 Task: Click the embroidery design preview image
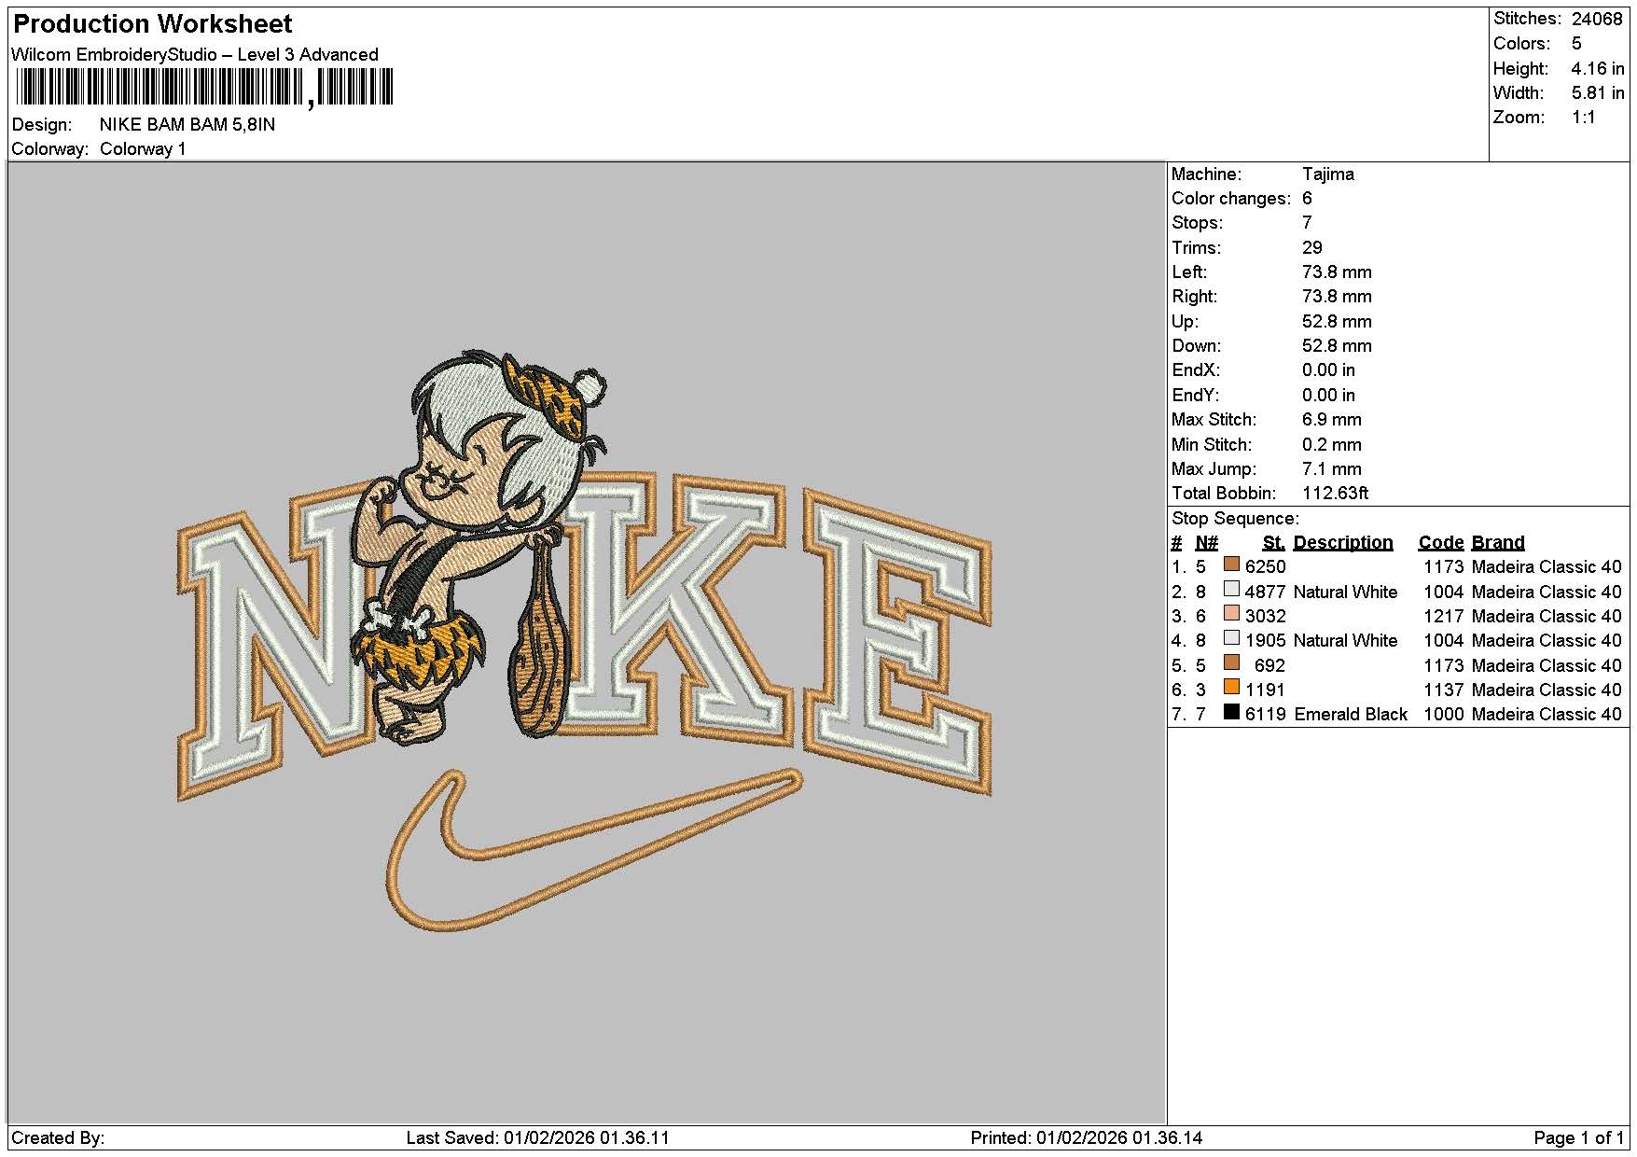pyautogui.click(x=585, y=641)
